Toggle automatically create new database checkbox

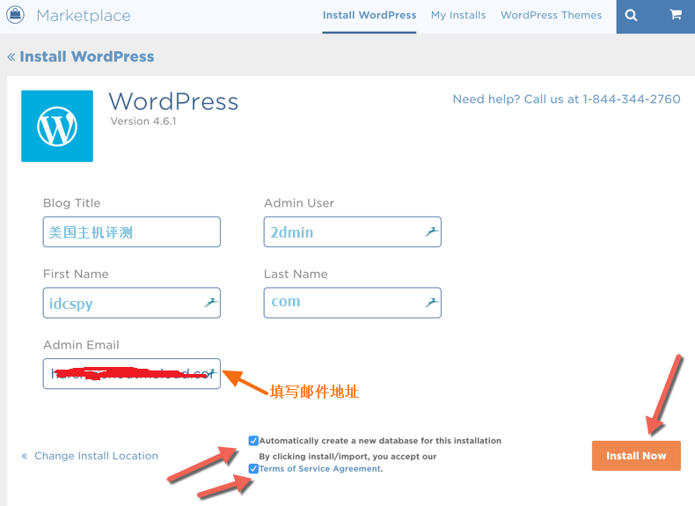coord(253,440)
